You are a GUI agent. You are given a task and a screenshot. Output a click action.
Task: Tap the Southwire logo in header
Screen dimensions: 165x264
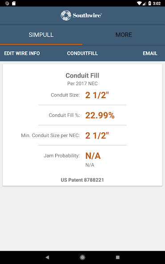pyautogui.click(x=81, y=15)
